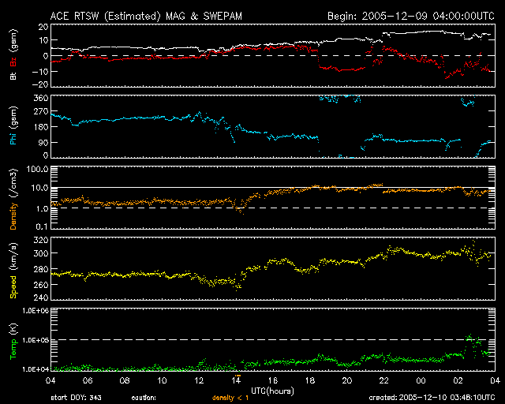Click the '1.0E+06' tick on the Temp axis

[36, 311]
